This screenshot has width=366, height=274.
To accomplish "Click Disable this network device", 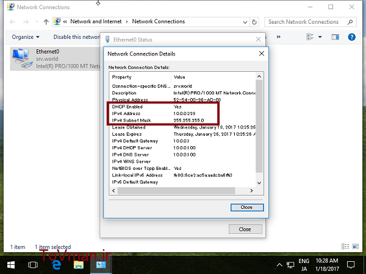I will 76,37.
